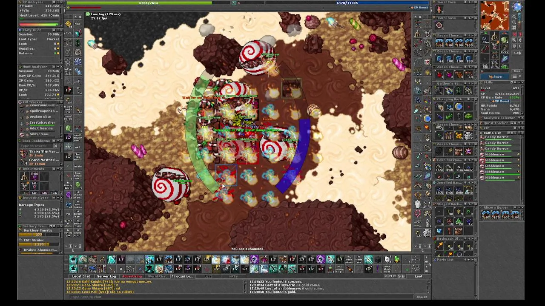The image size is (545, 306).
Task: Click the first arrow stack in Alicorn Quiver
Action: coord(486,215)
